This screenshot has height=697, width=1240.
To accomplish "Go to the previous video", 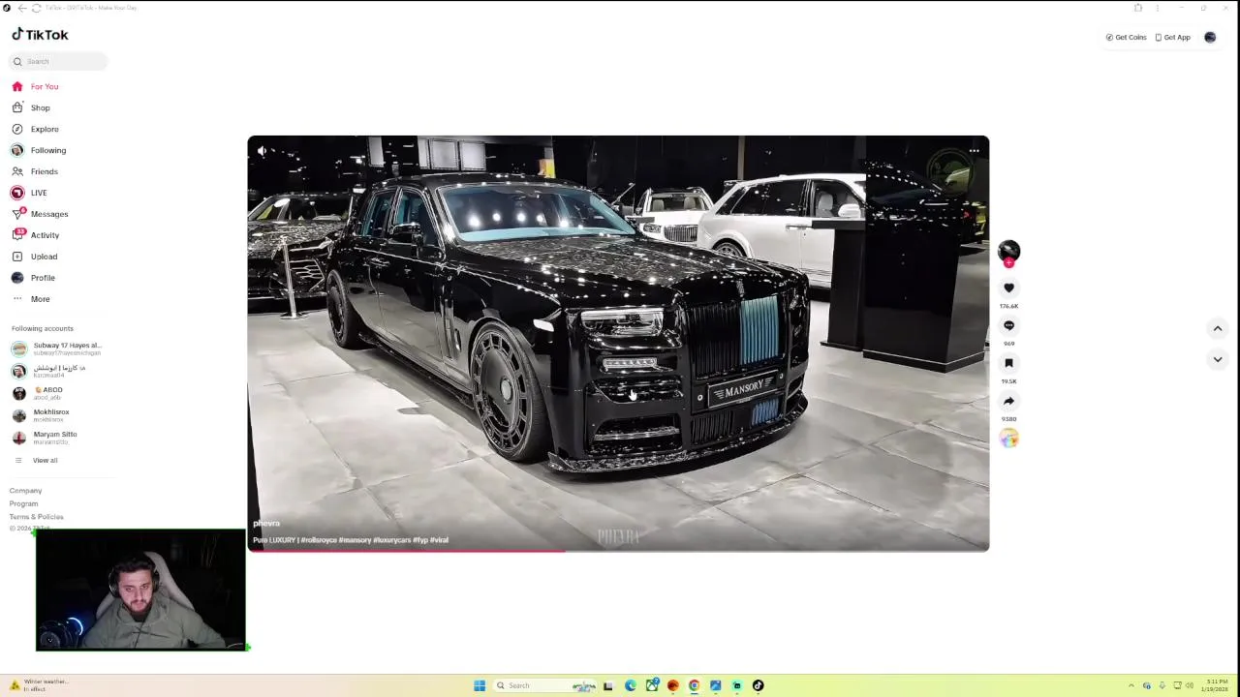I will [x=1218, y=328].
